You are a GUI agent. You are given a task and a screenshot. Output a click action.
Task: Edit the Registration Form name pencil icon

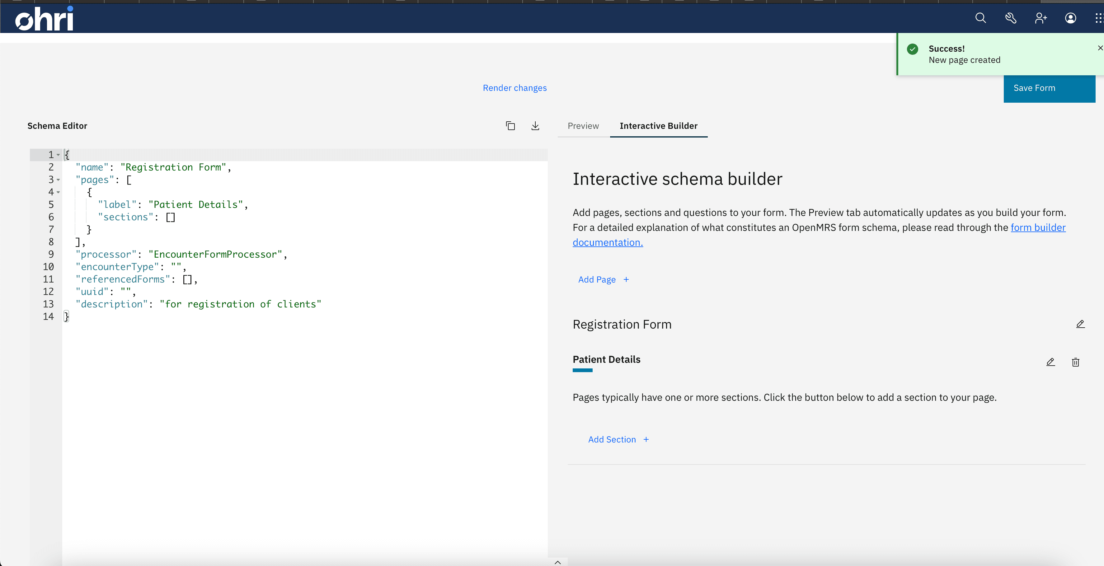(x=1080, y=324)
